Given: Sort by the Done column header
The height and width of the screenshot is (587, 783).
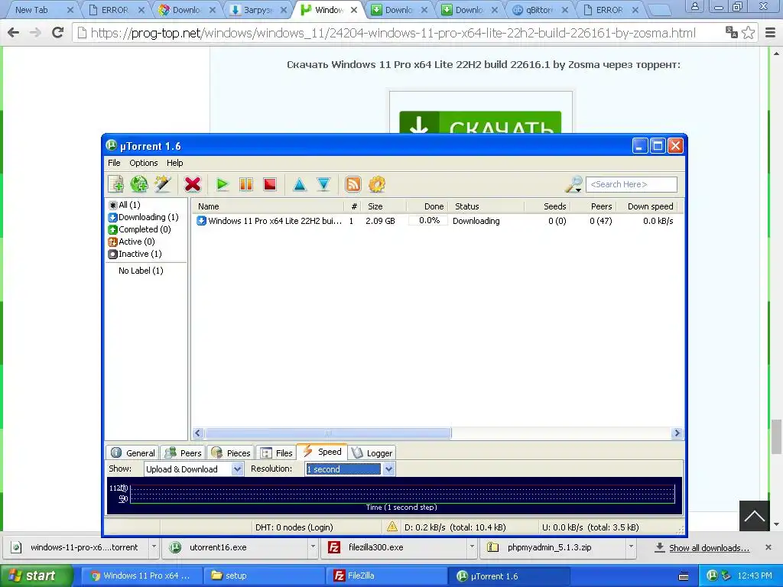Looking at the screenshot, I should [x=427, y=206].
